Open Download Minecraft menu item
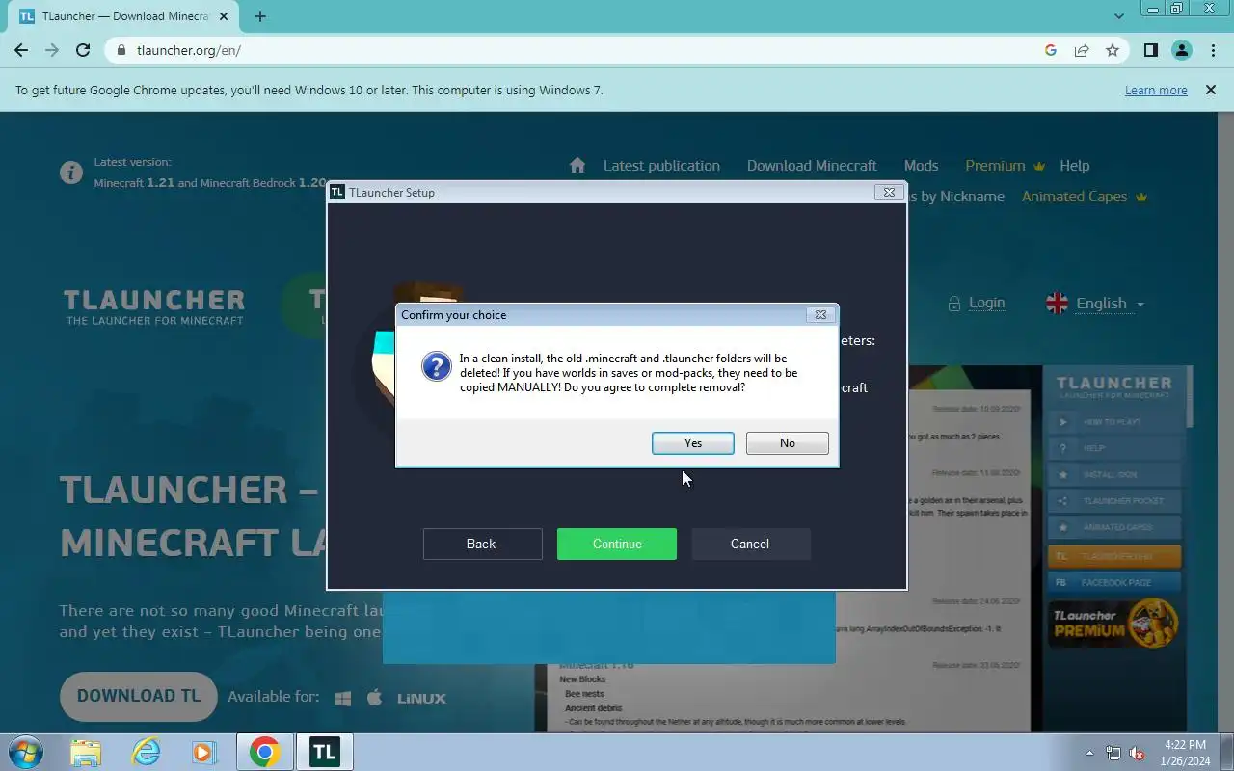 coord(812,166)
